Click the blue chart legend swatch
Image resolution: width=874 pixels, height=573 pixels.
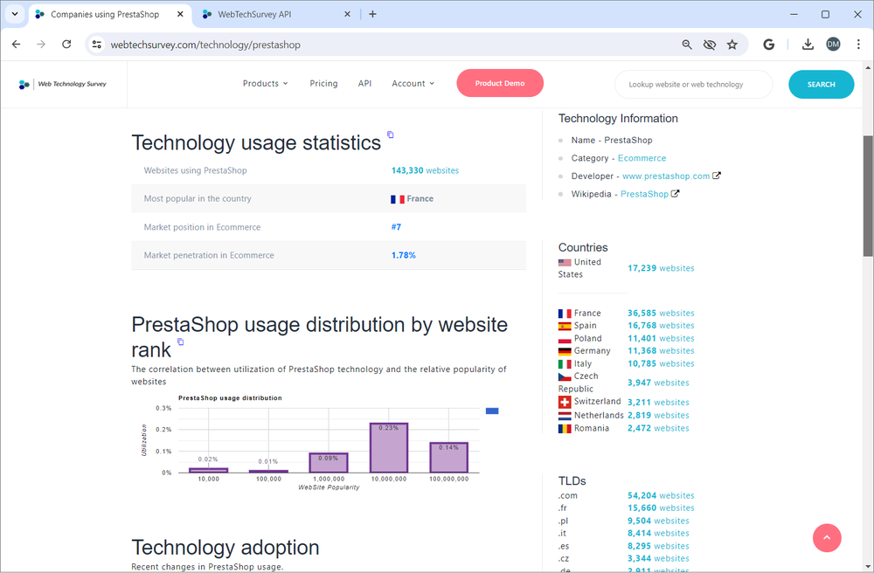[492, 411]
